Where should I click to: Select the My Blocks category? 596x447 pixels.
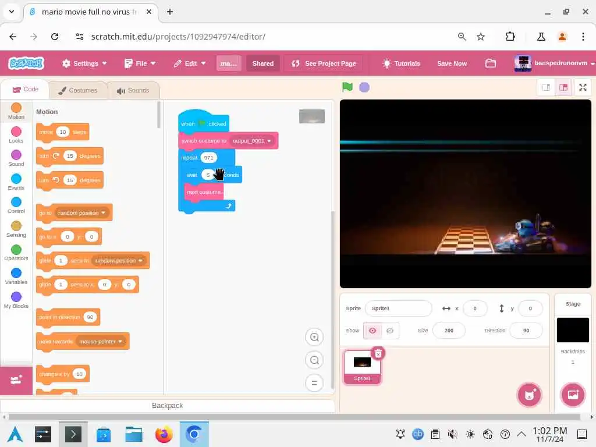(x=16, y=300)
